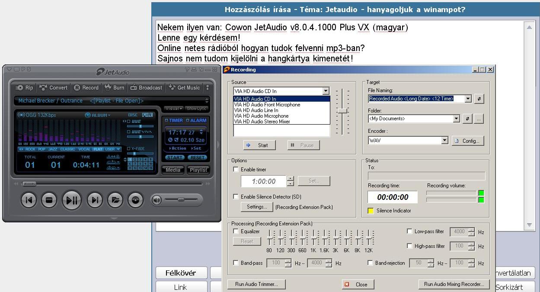This screenshot has width=540, height=292.
Task: Stop playback in JetAudio
Action: coord(49,200)
